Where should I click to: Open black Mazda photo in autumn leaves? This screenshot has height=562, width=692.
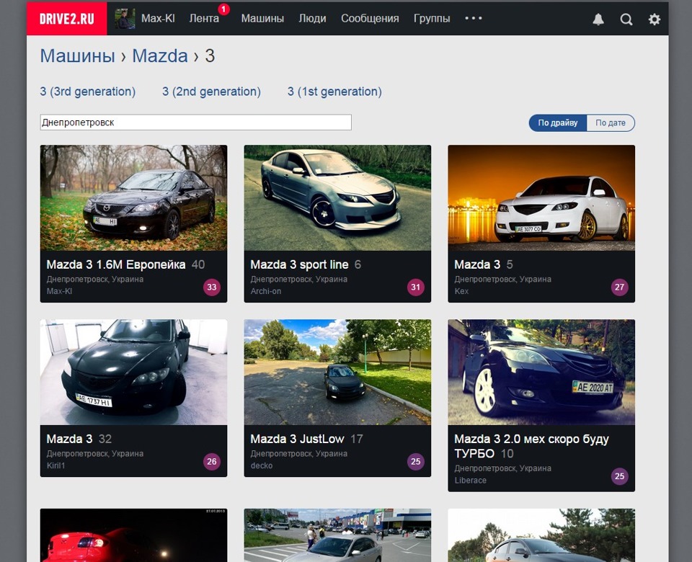134,197
